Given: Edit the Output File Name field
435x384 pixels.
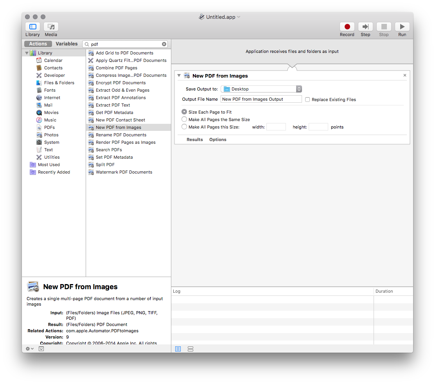Looking at the screenshot, I should 261,99.
